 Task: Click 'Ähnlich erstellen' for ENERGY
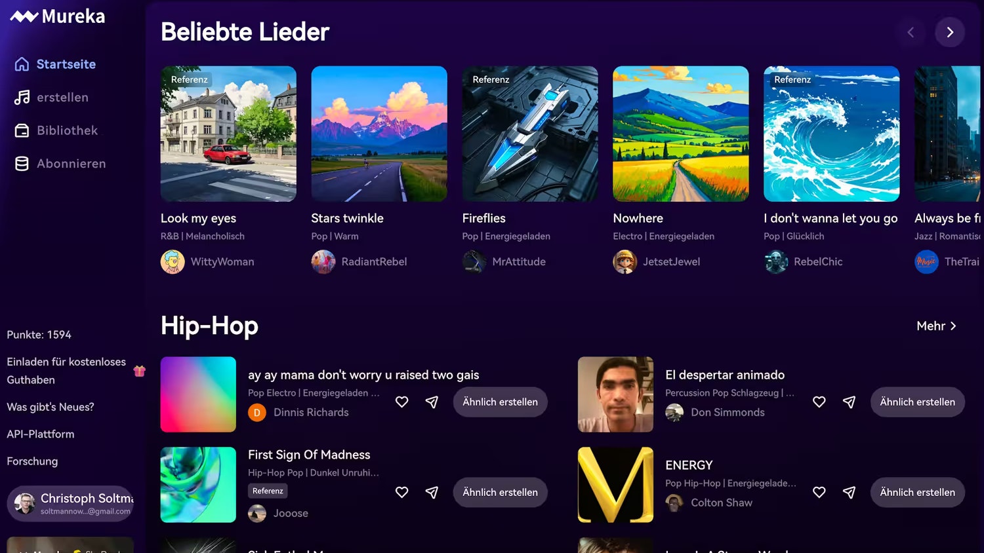tap(917, 492)
